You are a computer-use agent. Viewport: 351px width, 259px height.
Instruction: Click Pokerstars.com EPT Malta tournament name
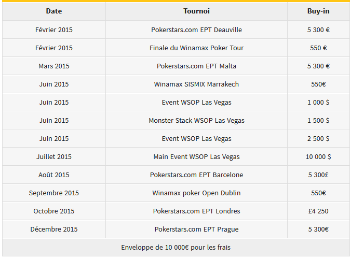196,66
